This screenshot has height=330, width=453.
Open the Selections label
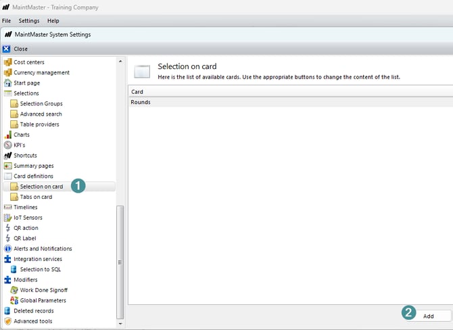point(26,93)
